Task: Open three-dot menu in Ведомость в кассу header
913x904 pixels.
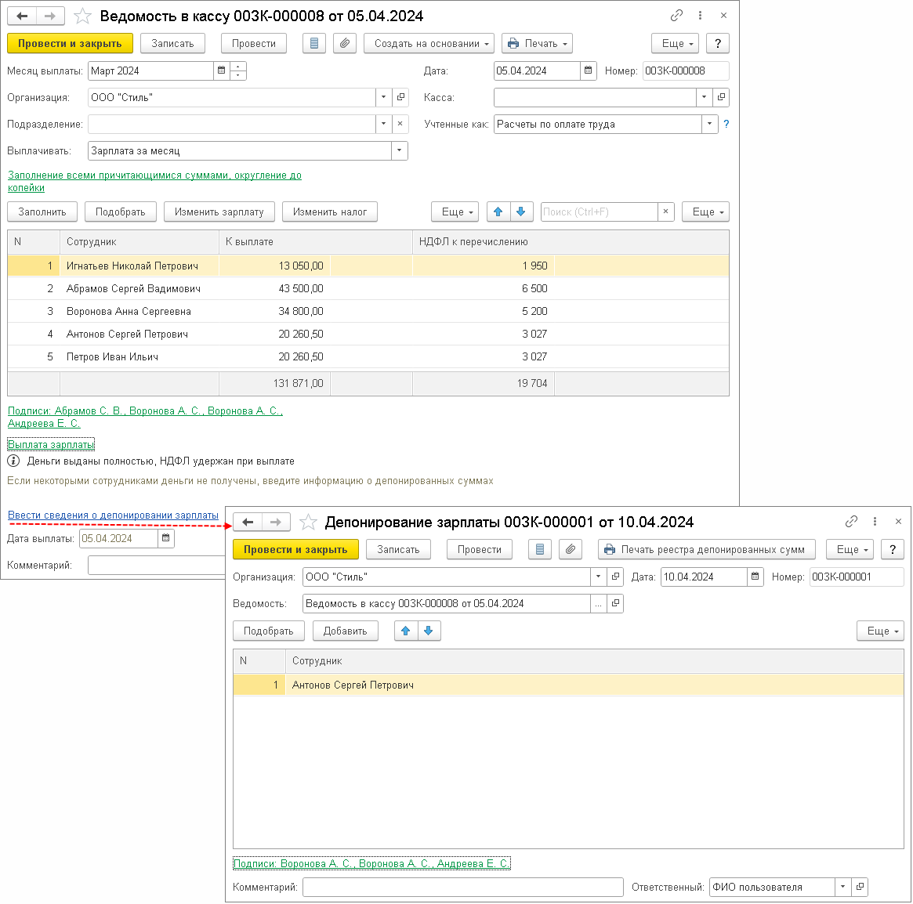Action: point(700,16)
